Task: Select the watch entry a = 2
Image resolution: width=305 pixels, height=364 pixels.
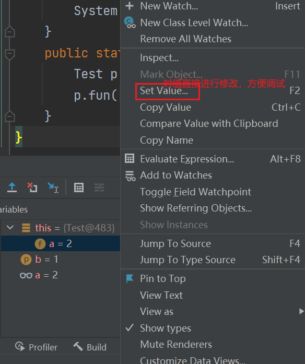Action: click(39, 275)
